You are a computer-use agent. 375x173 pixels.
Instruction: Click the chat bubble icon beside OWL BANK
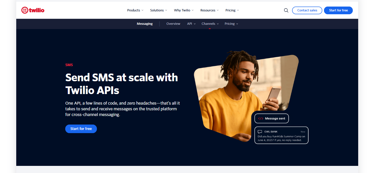click(x=260, y=132)
